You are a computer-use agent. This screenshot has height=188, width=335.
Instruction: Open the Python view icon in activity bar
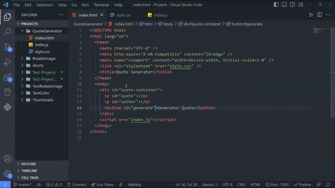(7, 107)
